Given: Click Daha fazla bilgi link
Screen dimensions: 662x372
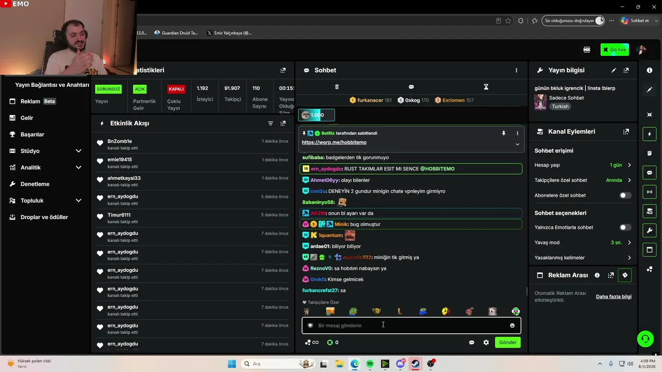Looking at the screenshot, I should (x=613, y=297).
